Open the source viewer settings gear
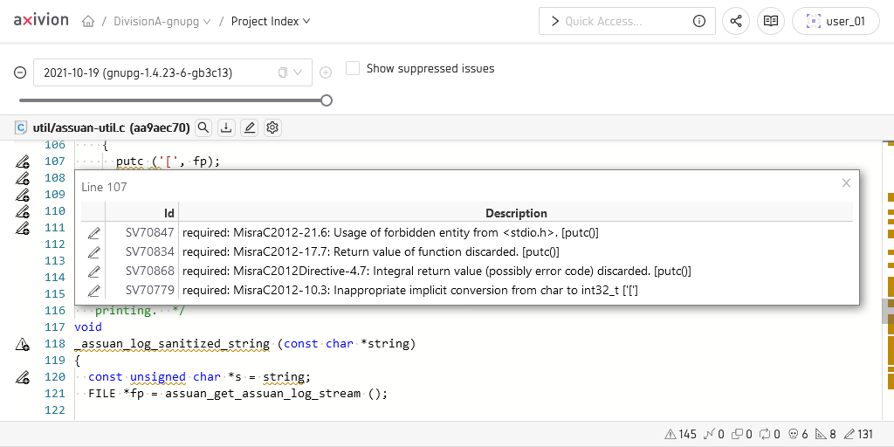 point(272,127)
